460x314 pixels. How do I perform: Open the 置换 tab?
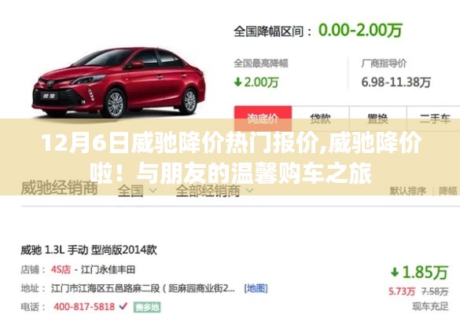point(378,119)
